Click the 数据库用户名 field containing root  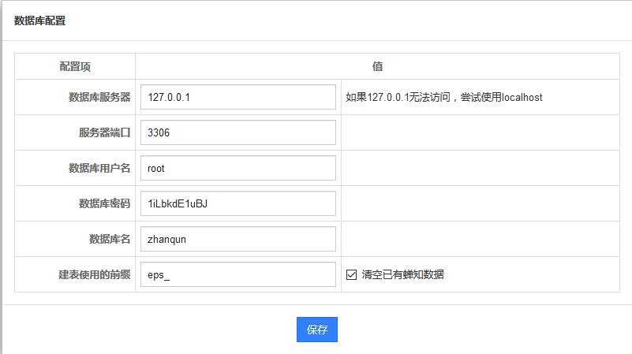[237, 168]
